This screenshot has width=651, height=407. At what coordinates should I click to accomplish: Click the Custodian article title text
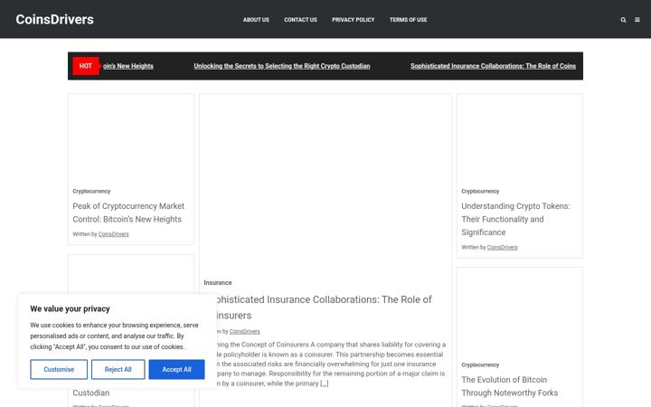coord(91,393)
